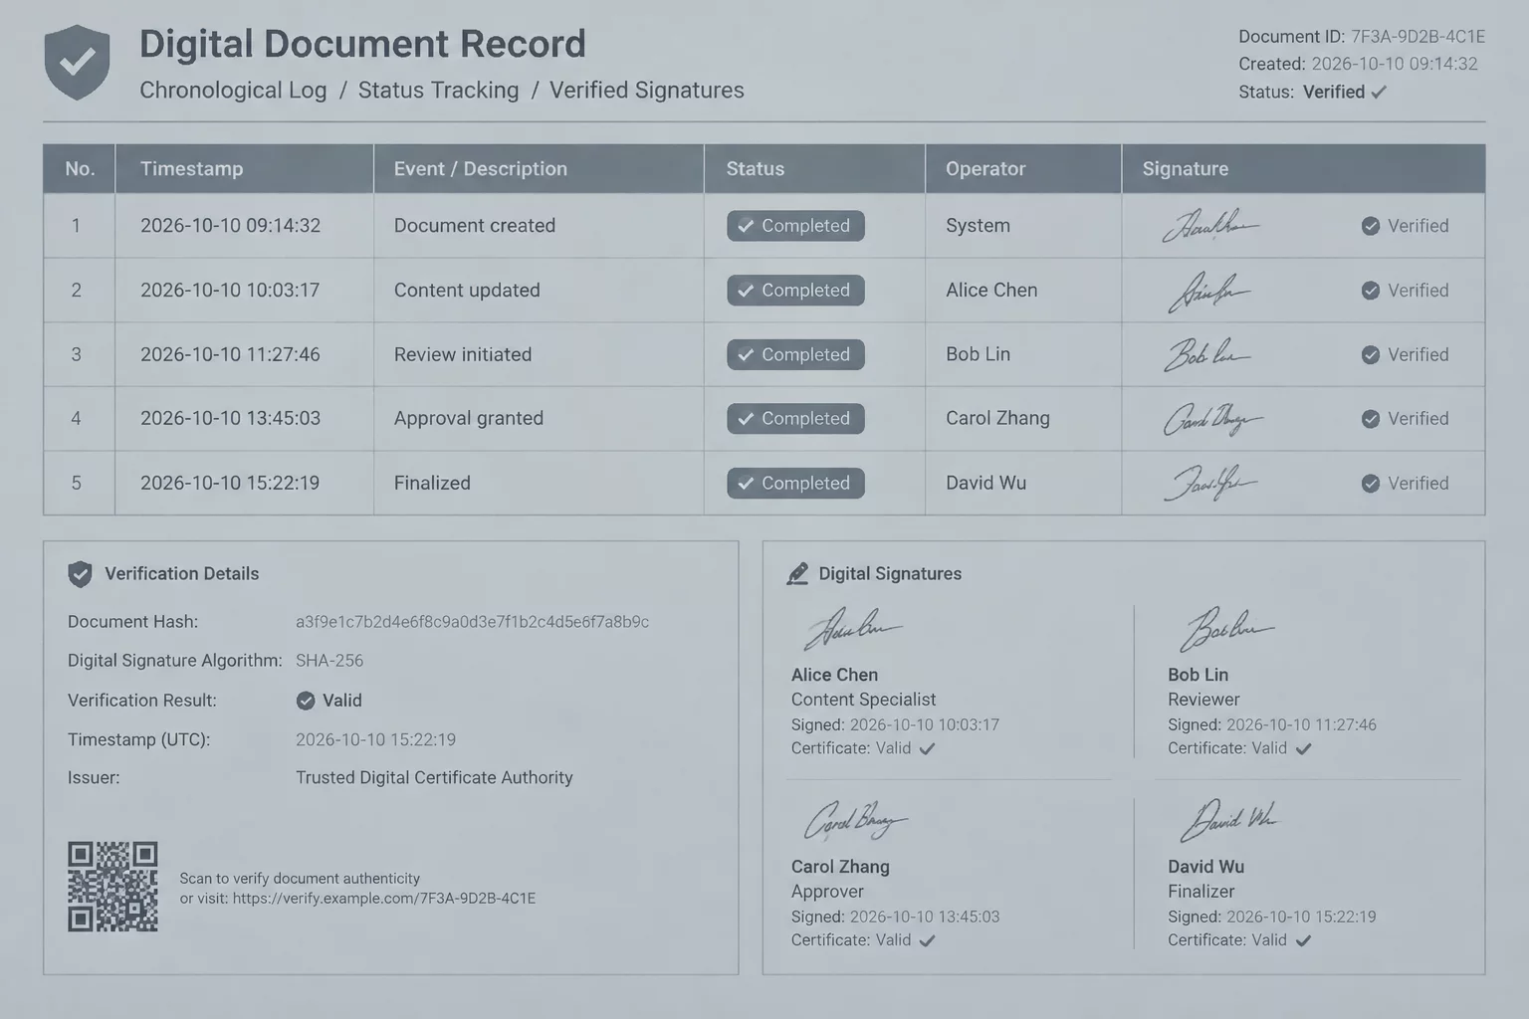Click the certificate checkmark under David Wu's signature card
The image size is (1529, 1019).
(1303, 940)
